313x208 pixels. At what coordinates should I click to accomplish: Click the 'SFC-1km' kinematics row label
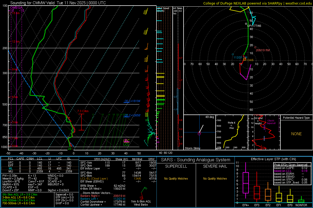tap(86, 163)
